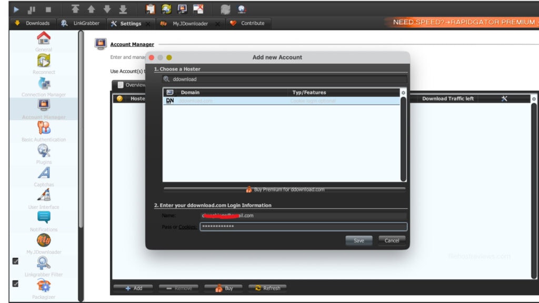Save the new account
The width and height of the screenshot is (539, 303).
[359, 240]
